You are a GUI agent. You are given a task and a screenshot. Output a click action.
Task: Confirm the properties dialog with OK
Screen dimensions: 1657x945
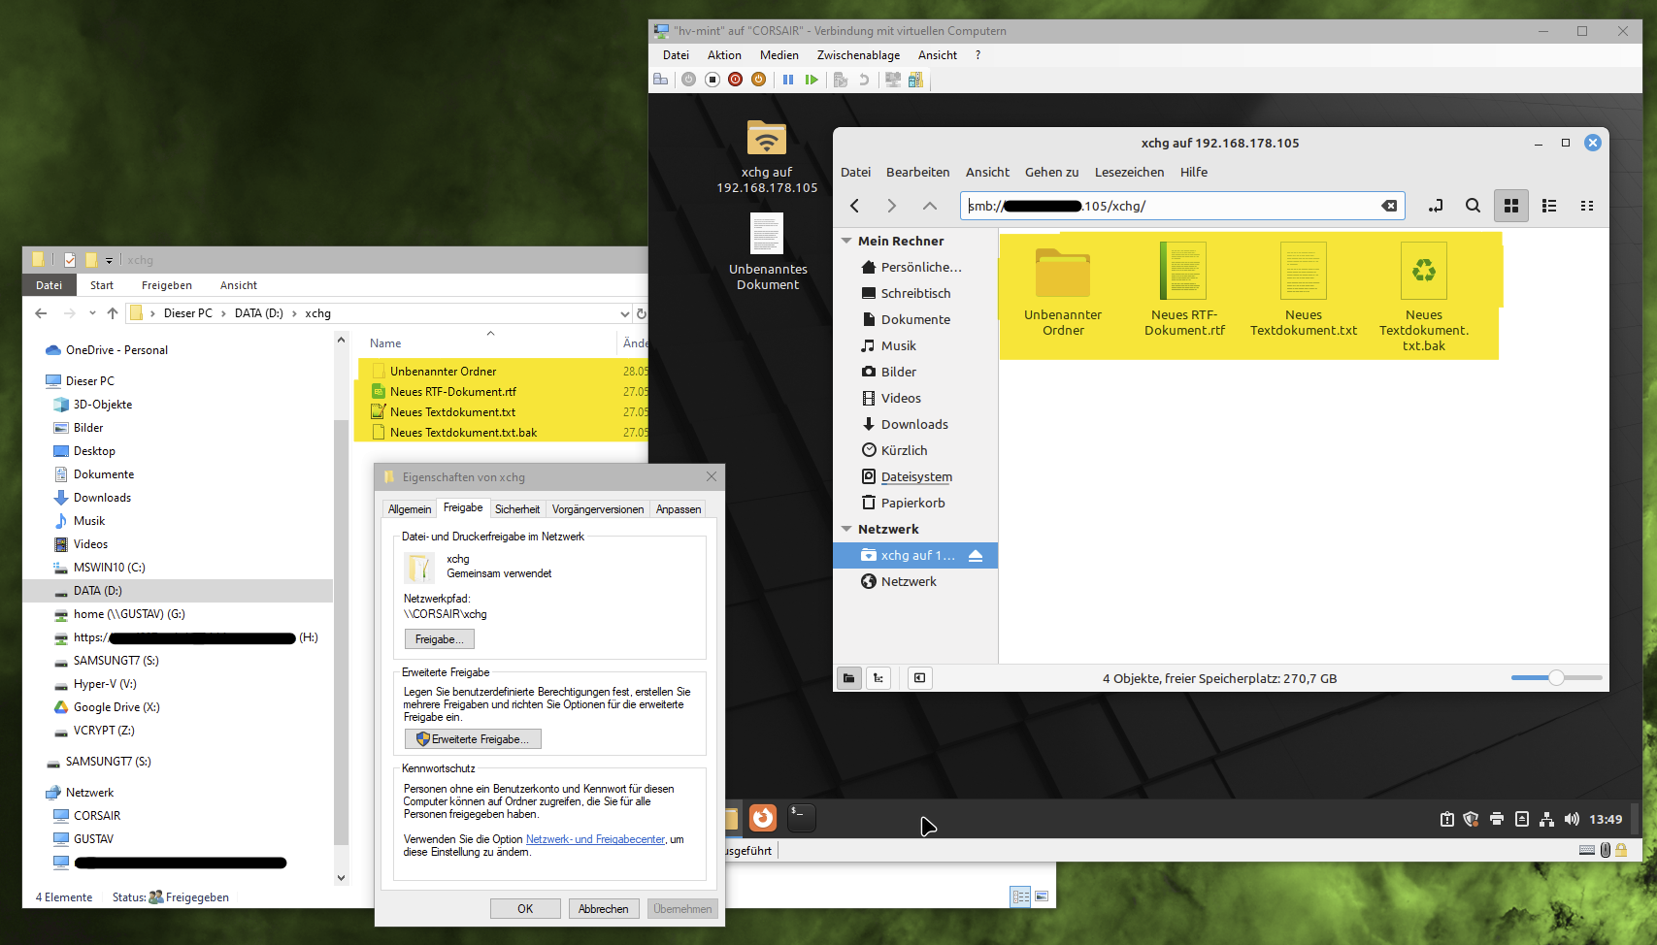[525, 909]
